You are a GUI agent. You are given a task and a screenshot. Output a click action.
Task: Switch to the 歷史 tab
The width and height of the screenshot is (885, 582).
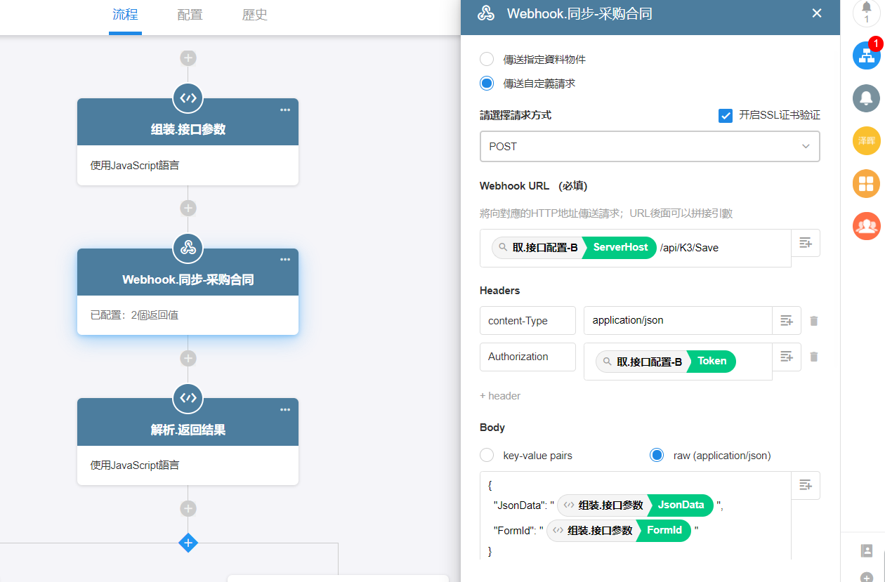[254, 15]
